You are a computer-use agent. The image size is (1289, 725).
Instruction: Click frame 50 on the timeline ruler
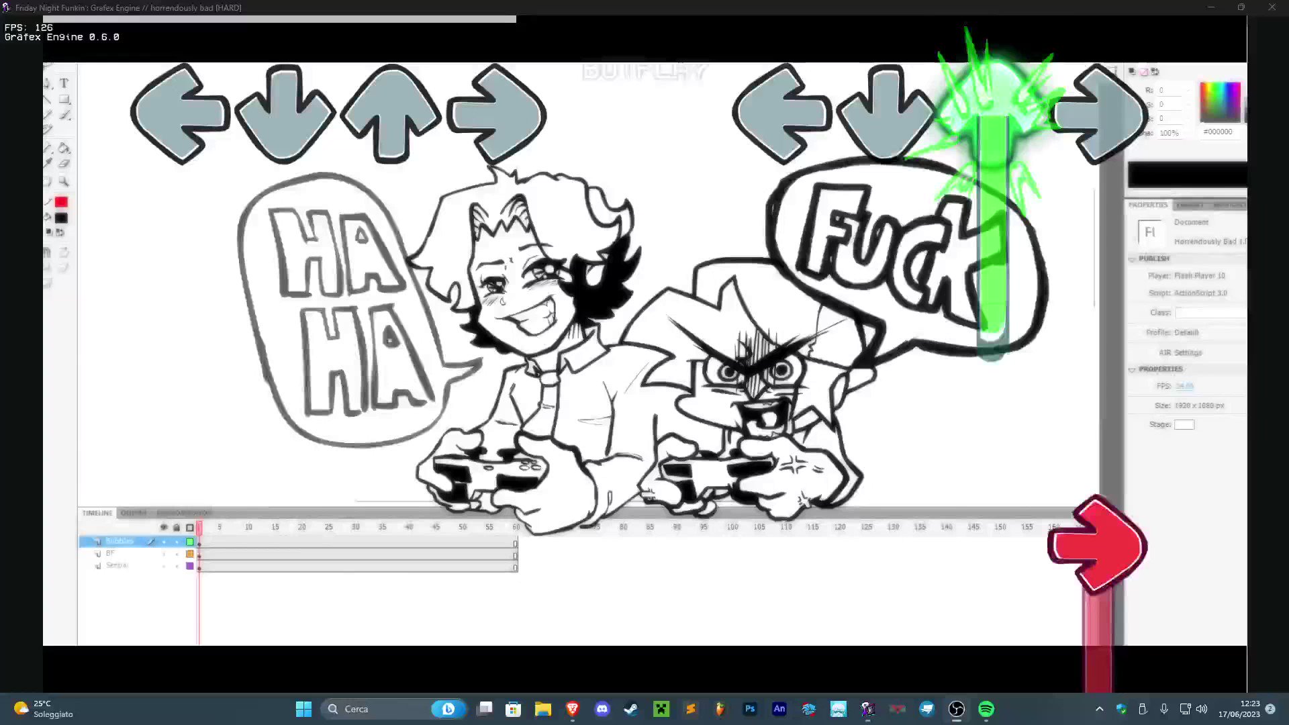pyautogui.click(x=463, y=527)
